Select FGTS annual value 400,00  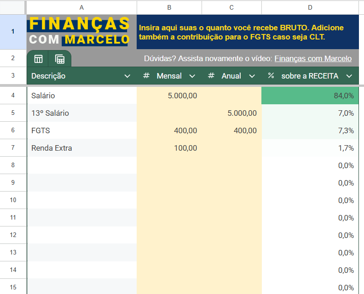[x=231, y=130]
